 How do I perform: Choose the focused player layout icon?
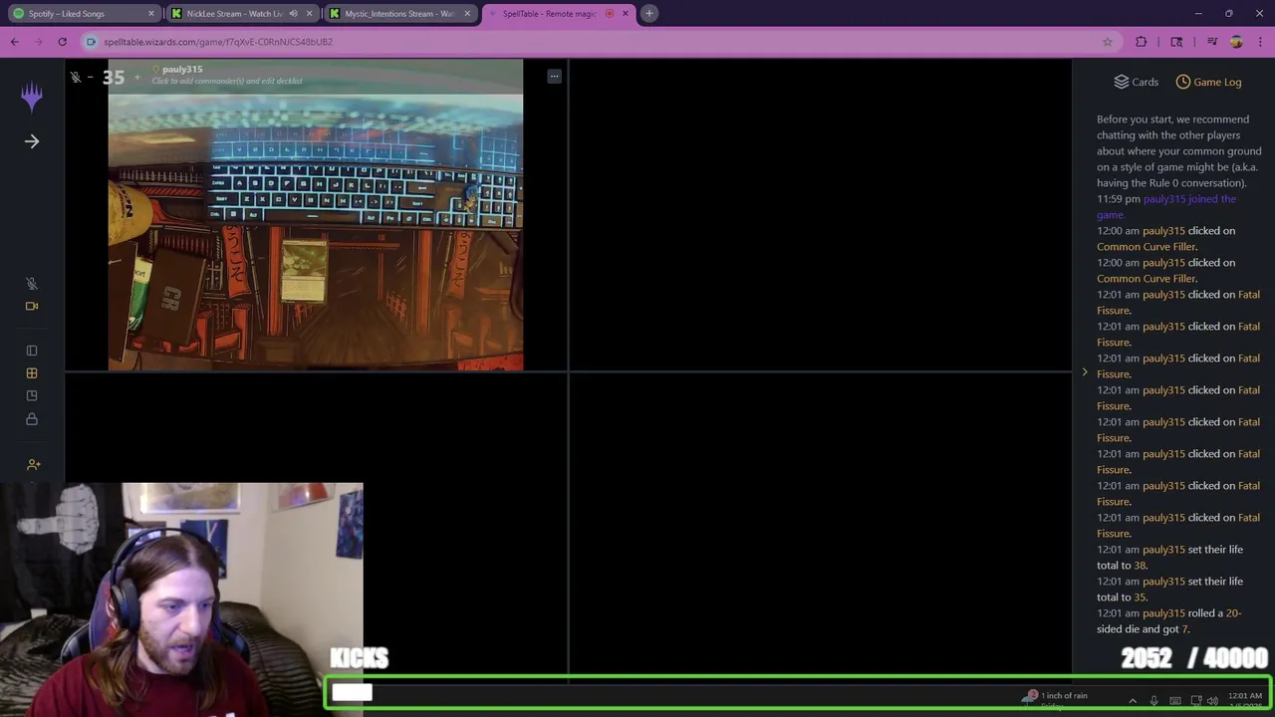click(32, 396)
